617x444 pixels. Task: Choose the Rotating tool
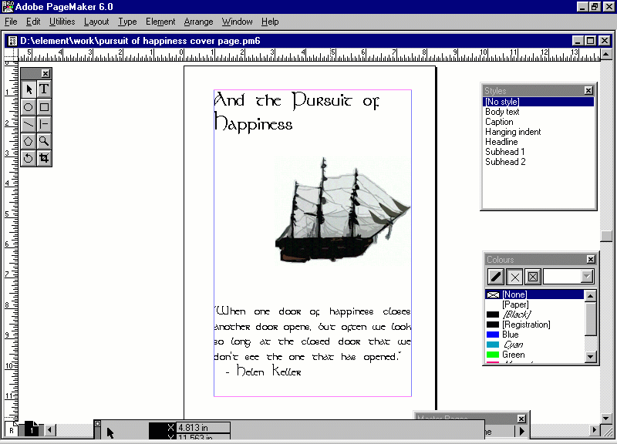(x=29, y=158)
